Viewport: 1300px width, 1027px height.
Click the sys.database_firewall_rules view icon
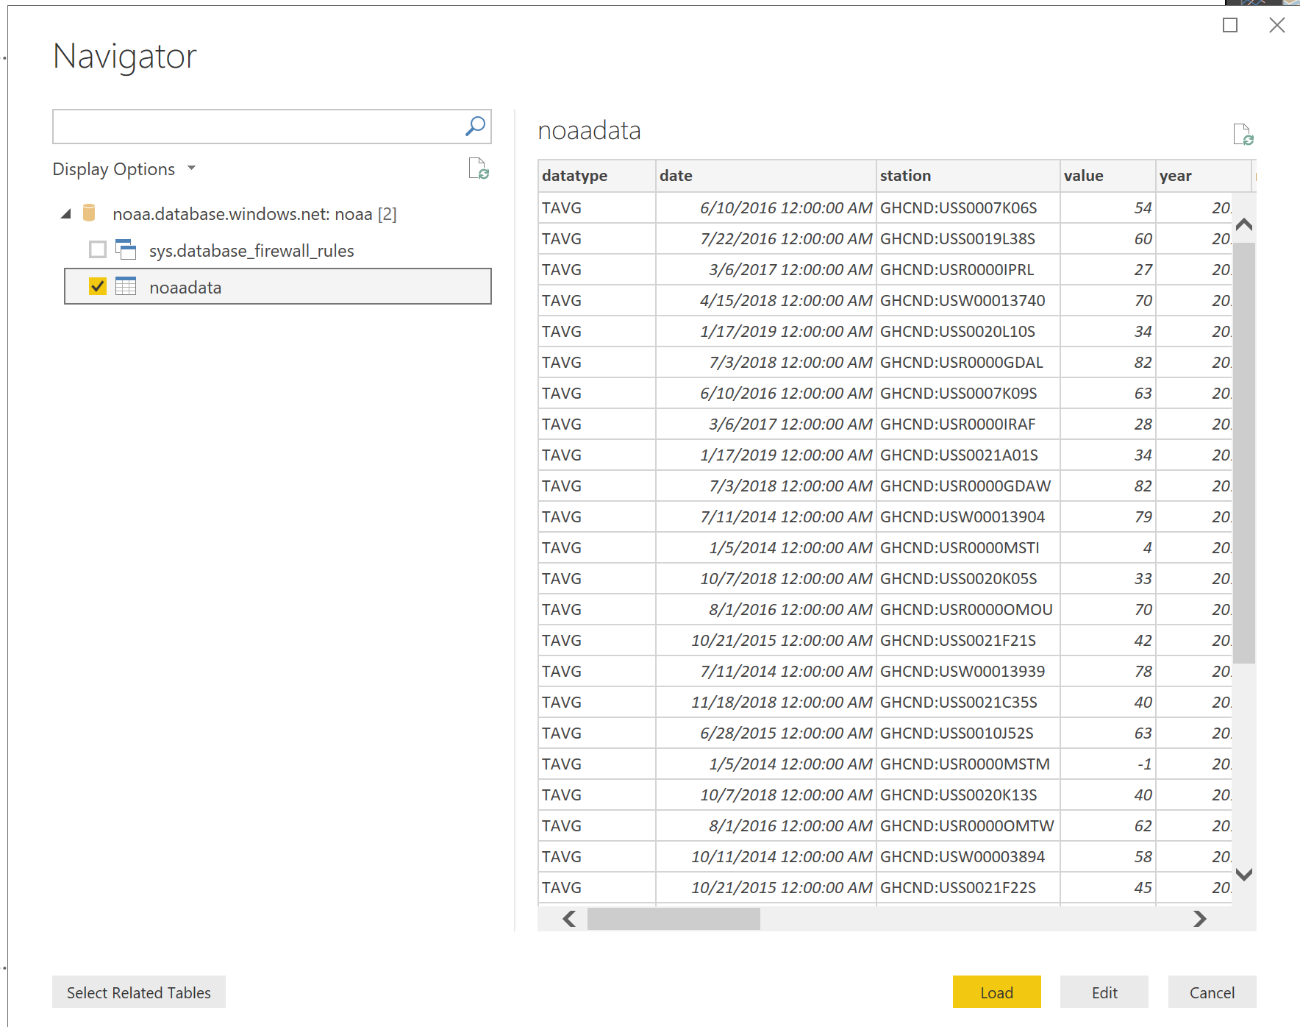(126, 250)
